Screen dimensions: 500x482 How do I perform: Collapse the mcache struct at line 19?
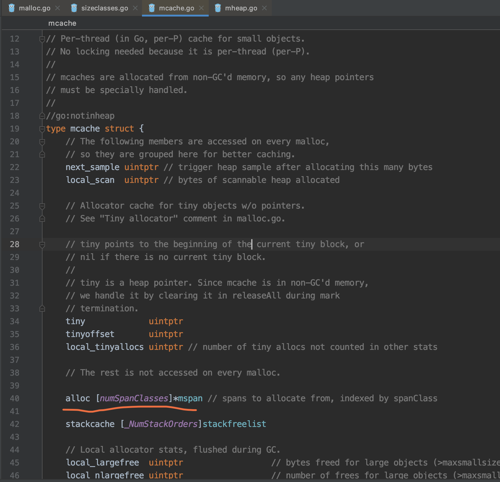[42, 129]
